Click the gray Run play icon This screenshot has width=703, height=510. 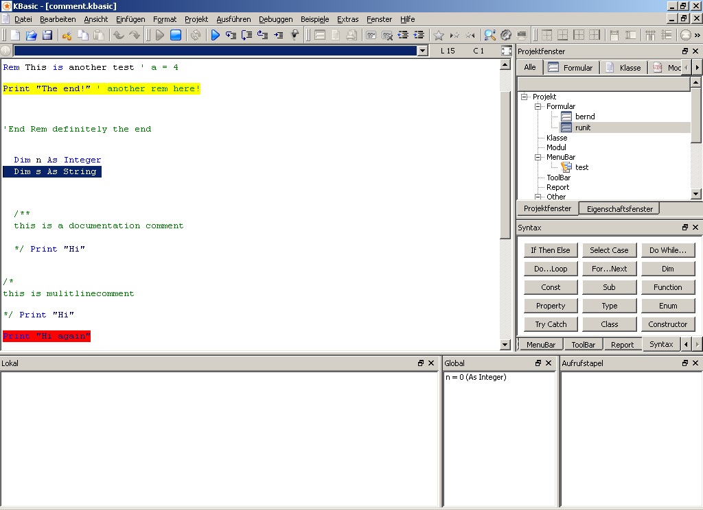(x=160, y=35)
